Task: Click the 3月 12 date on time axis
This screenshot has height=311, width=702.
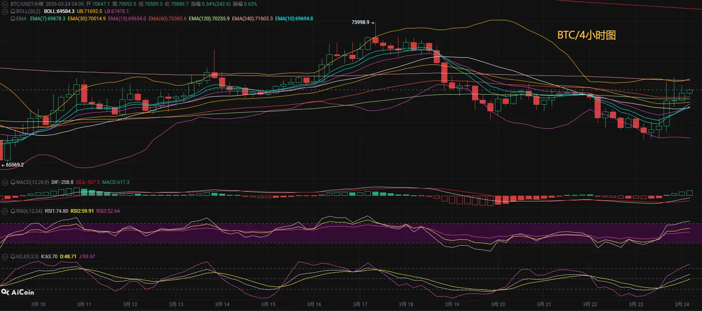Action: click(x=130, y=305)
